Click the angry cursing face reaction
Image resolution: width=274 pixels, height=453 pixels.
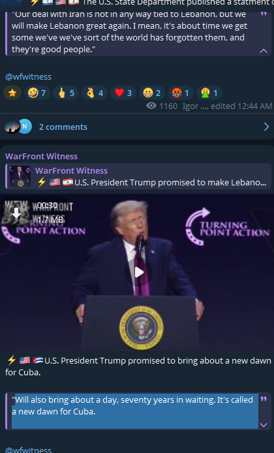click(181, 93)
